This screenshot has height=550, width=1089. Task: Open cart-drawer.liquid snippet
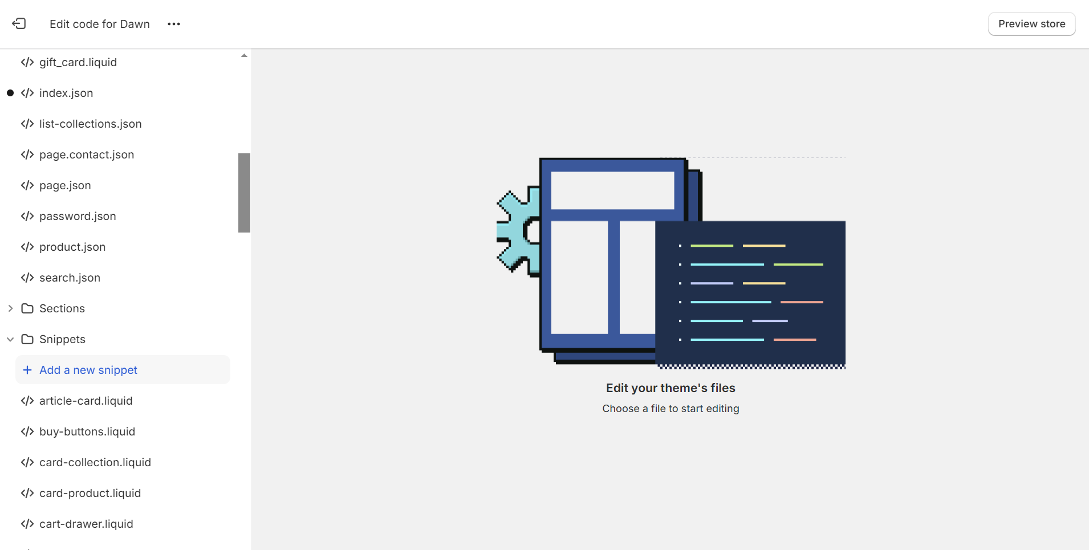tap(86, 524)
